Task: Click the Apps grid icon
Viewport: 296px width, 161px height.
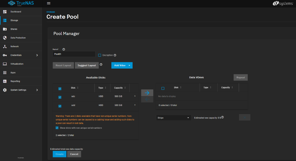Action: pyautogui.click(x=5, y=73)
